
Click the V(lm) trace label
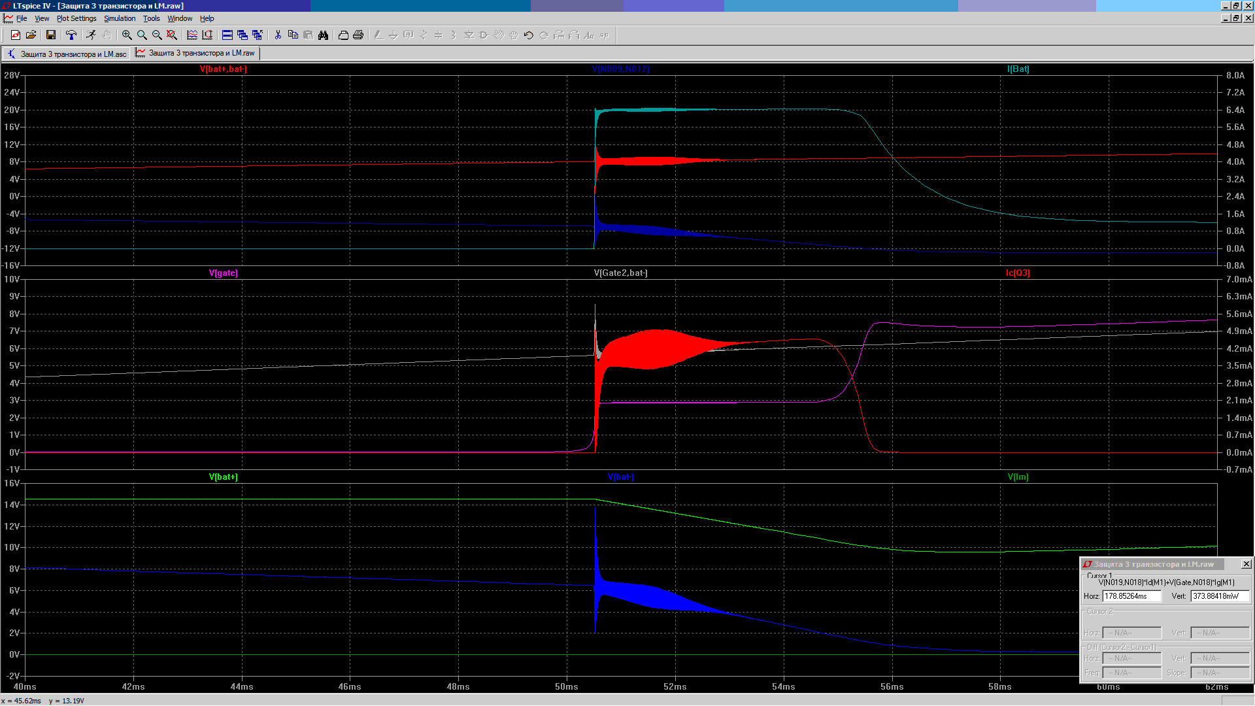(x=1018, y=477)
